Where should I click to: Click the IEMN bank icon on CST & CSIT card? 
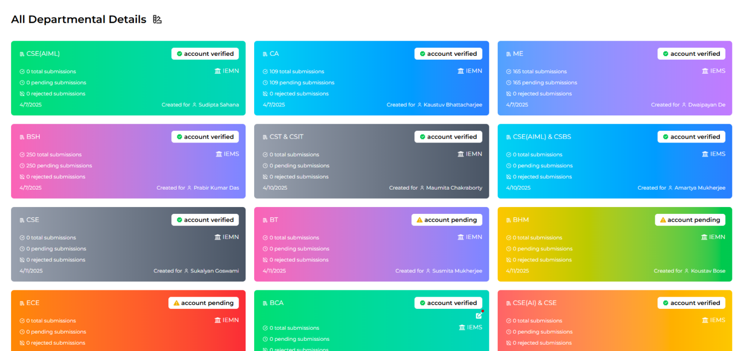(461, 154)
